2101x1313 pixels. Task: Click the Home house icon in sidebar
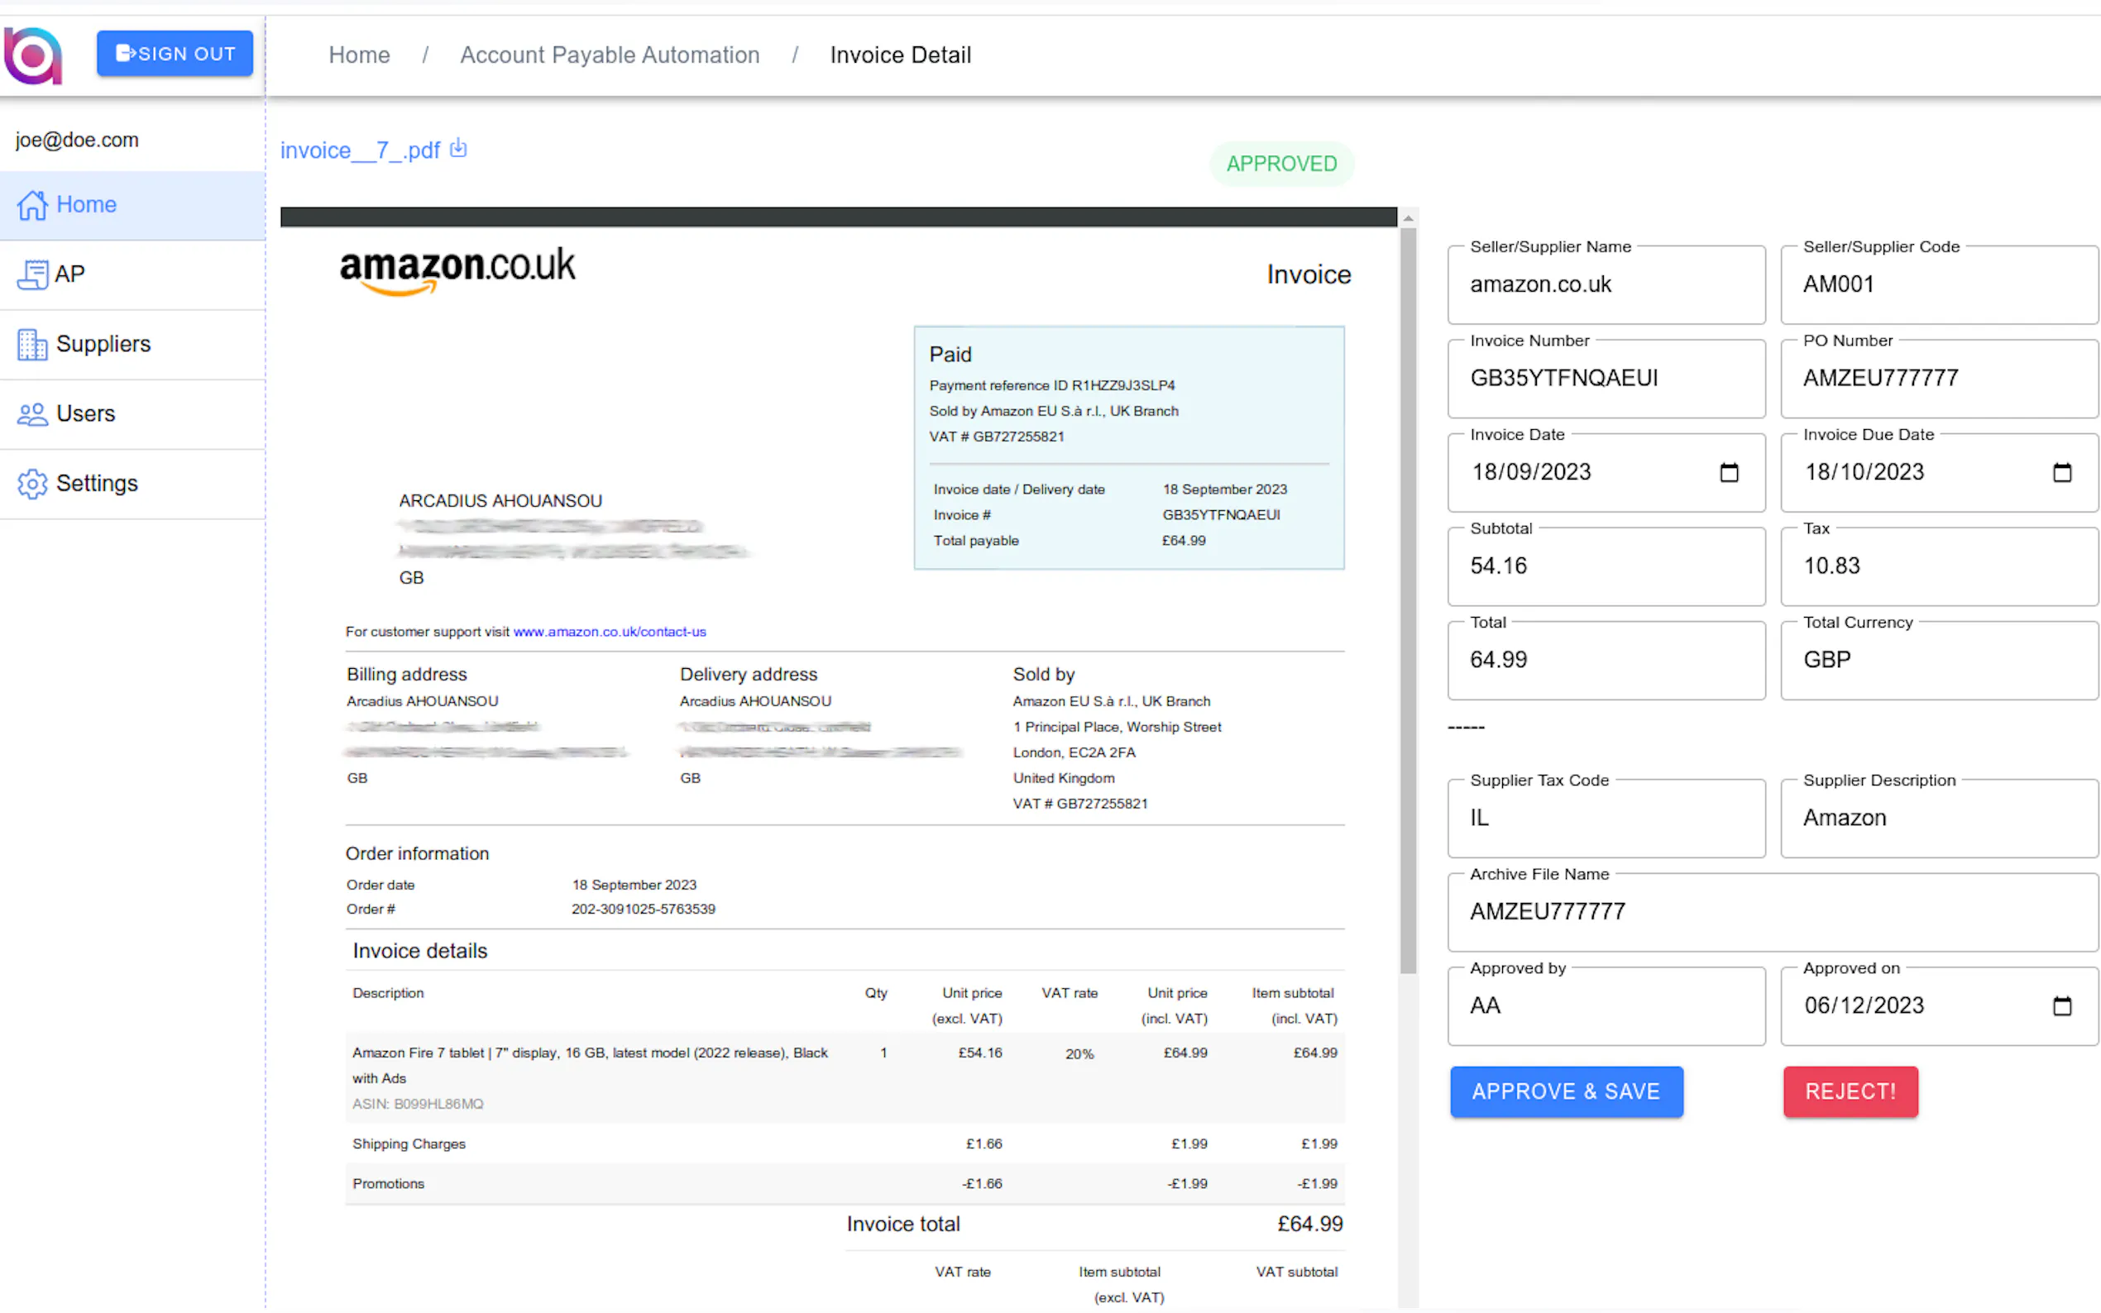32,206
